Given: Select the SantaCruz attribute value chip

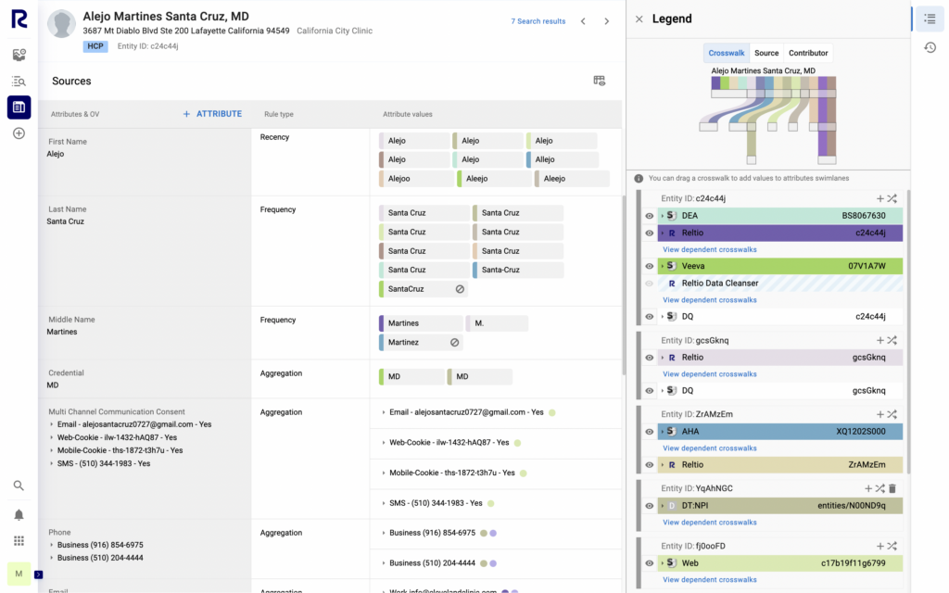Looking at the screenshot, I should pyautogui.click(x=405, y=288).
